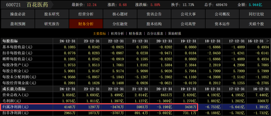The width and height of the screenshot is (271, 116).
Task: Open the 研究报告 tab
Action: 52,24
